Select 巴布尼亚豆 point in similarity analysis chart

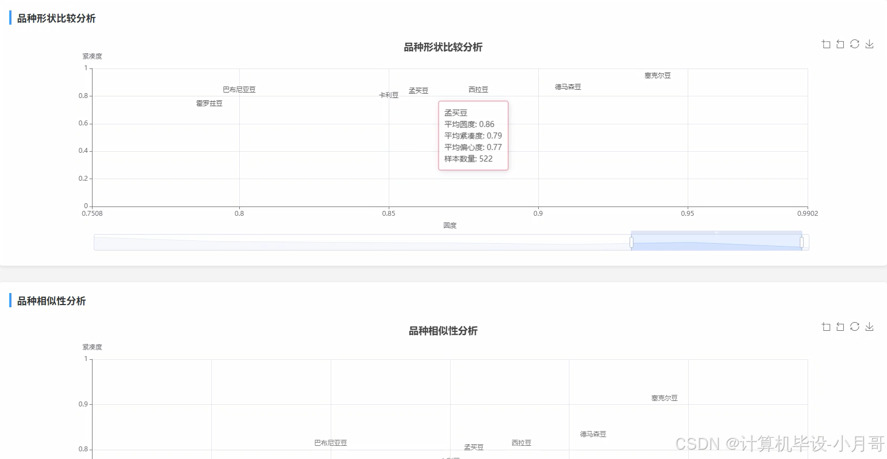331,443
